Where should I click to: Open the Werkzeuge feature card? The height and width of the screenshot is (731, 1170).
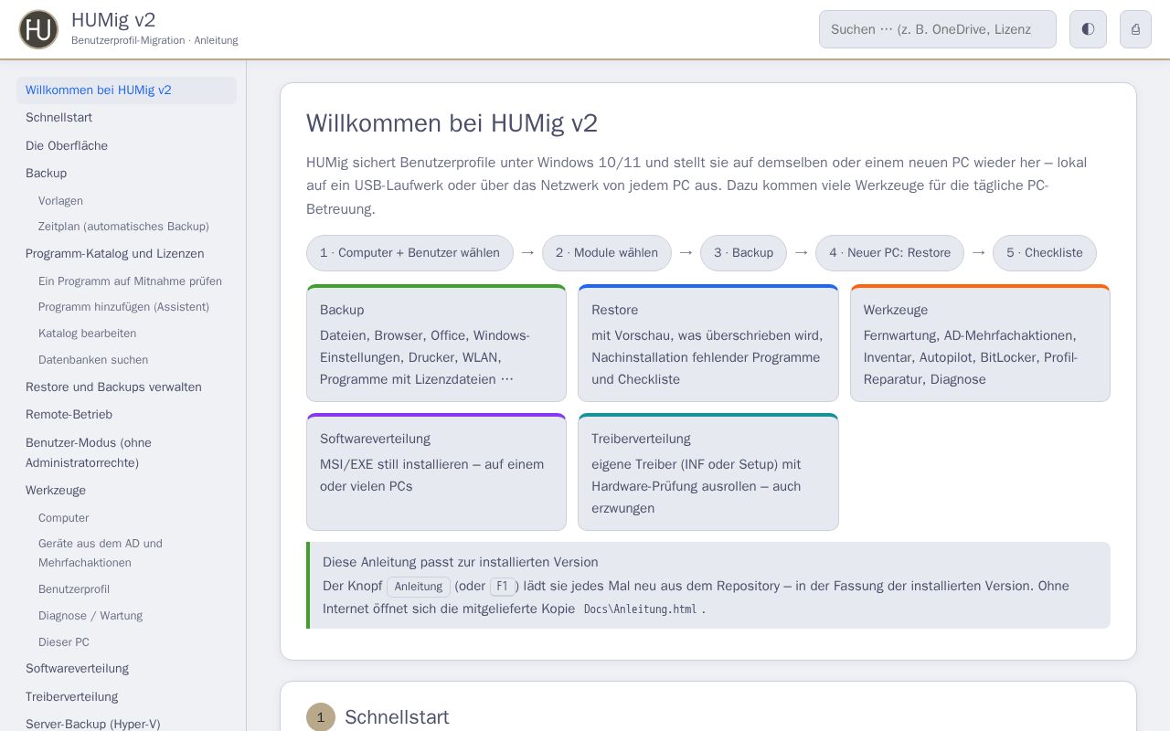(x=980, y=343)
